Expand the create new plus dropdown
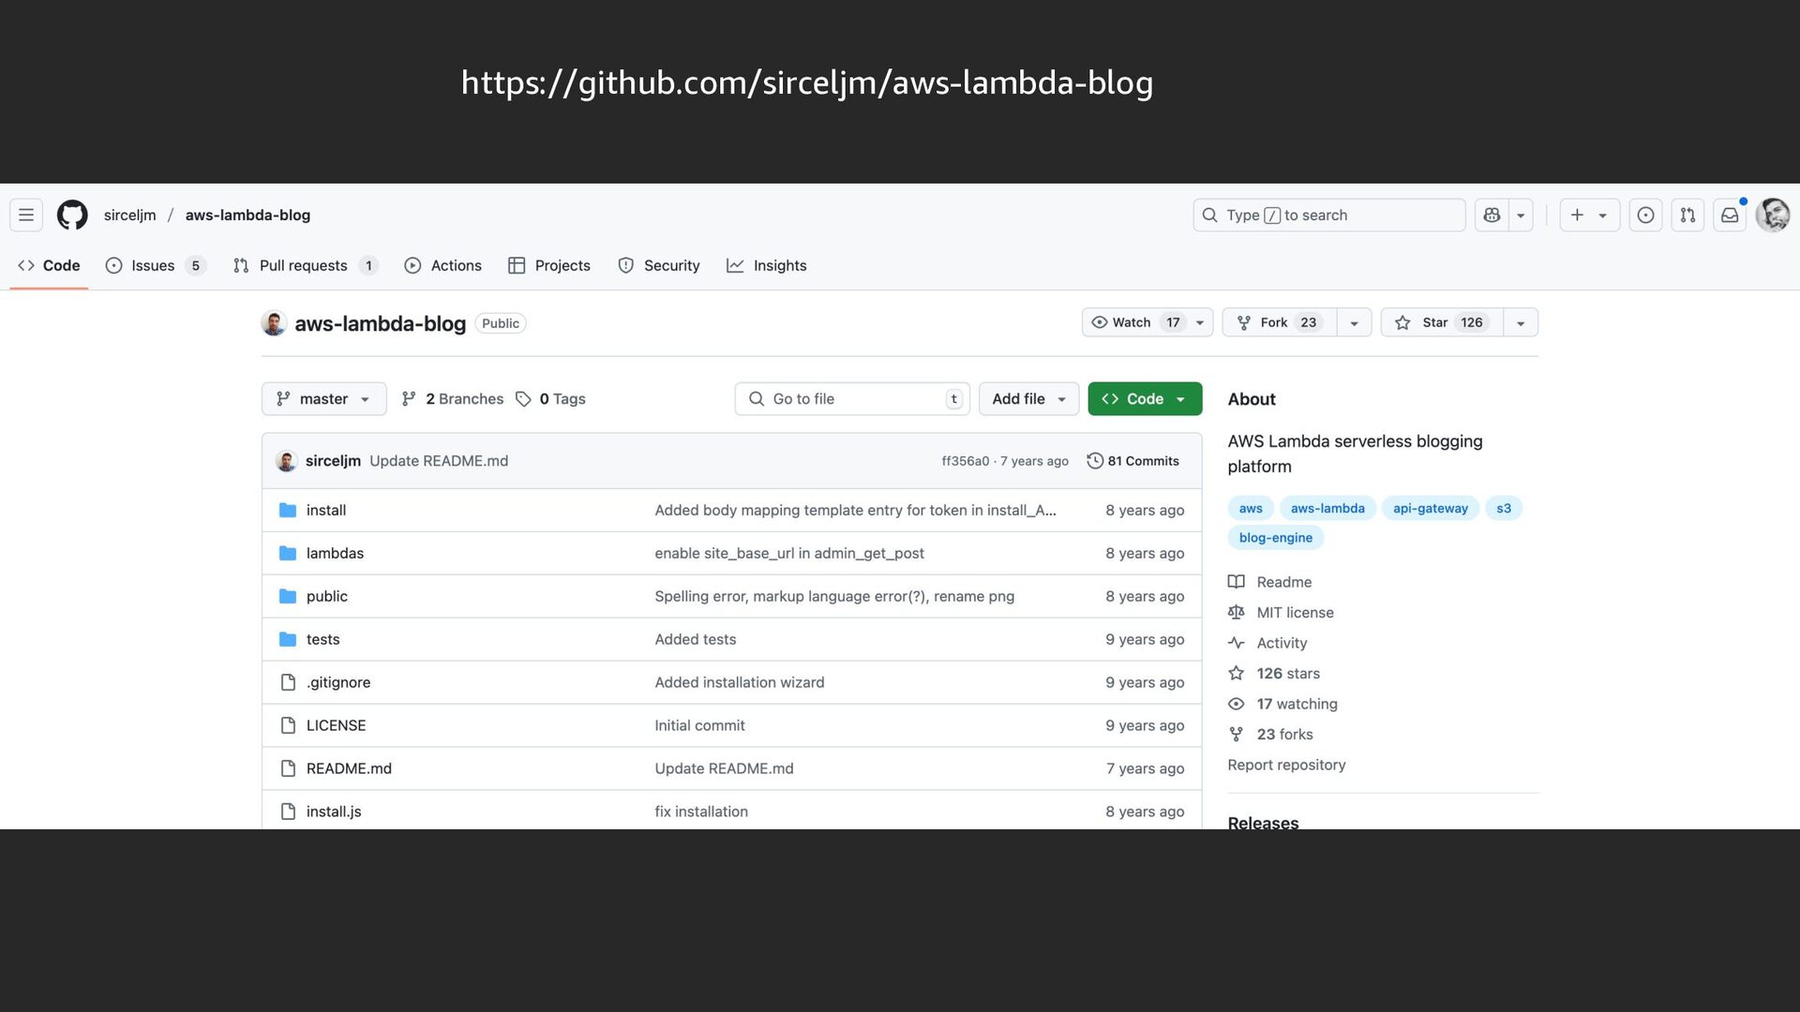 tap(1588, 215)
